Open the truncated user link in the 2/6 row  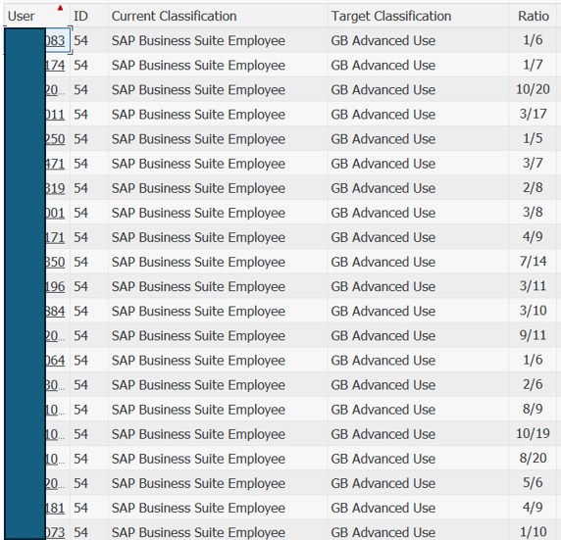click(55, 385)
